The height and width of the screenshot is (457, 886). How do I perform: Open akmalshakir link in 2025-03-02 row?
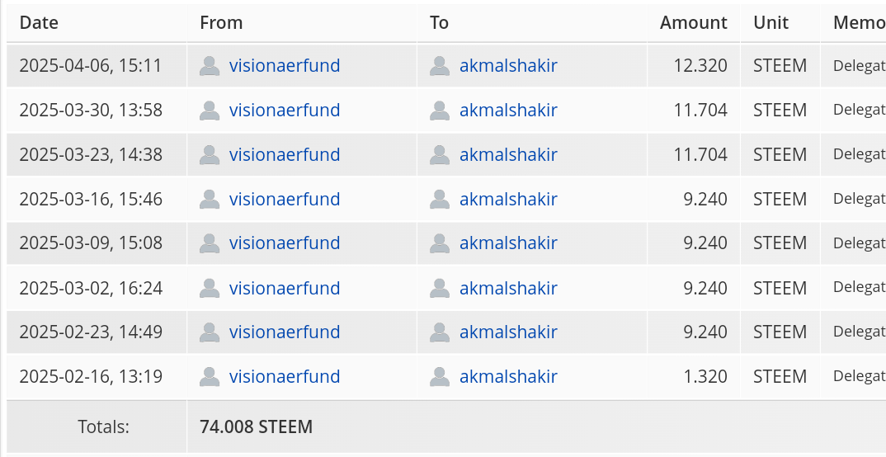[508, 288]
